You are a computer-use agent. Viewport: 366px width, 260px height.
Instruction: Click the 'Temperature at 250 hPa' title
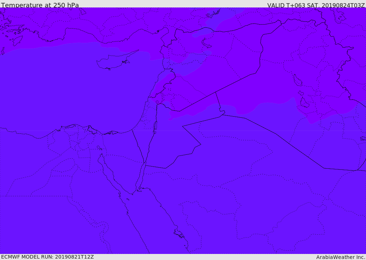40,5
